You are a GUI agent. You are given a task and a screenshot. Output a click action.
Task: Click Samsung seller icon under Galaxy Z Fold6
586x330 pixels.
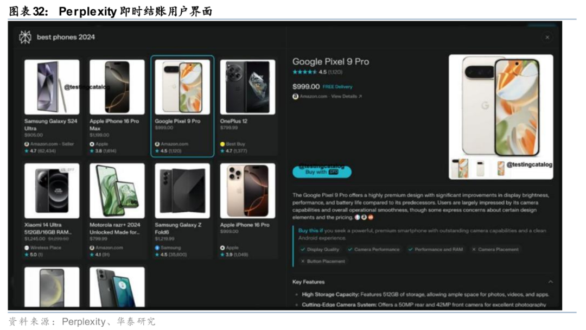(157, 248)
